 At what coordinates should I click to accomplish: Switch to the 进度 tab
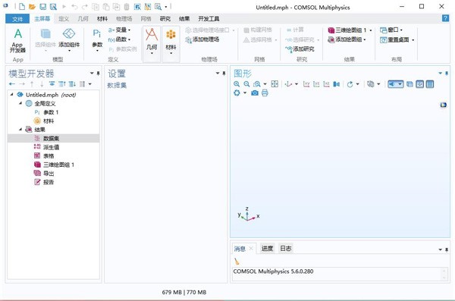tap(267, 249)
